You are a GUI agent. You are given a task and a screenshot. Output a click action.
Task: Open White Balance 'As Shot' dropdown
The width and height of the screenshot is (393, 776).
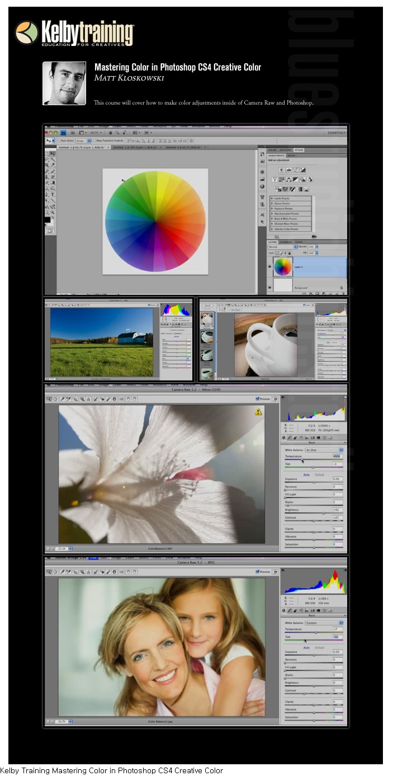click(x=324, y=450)
